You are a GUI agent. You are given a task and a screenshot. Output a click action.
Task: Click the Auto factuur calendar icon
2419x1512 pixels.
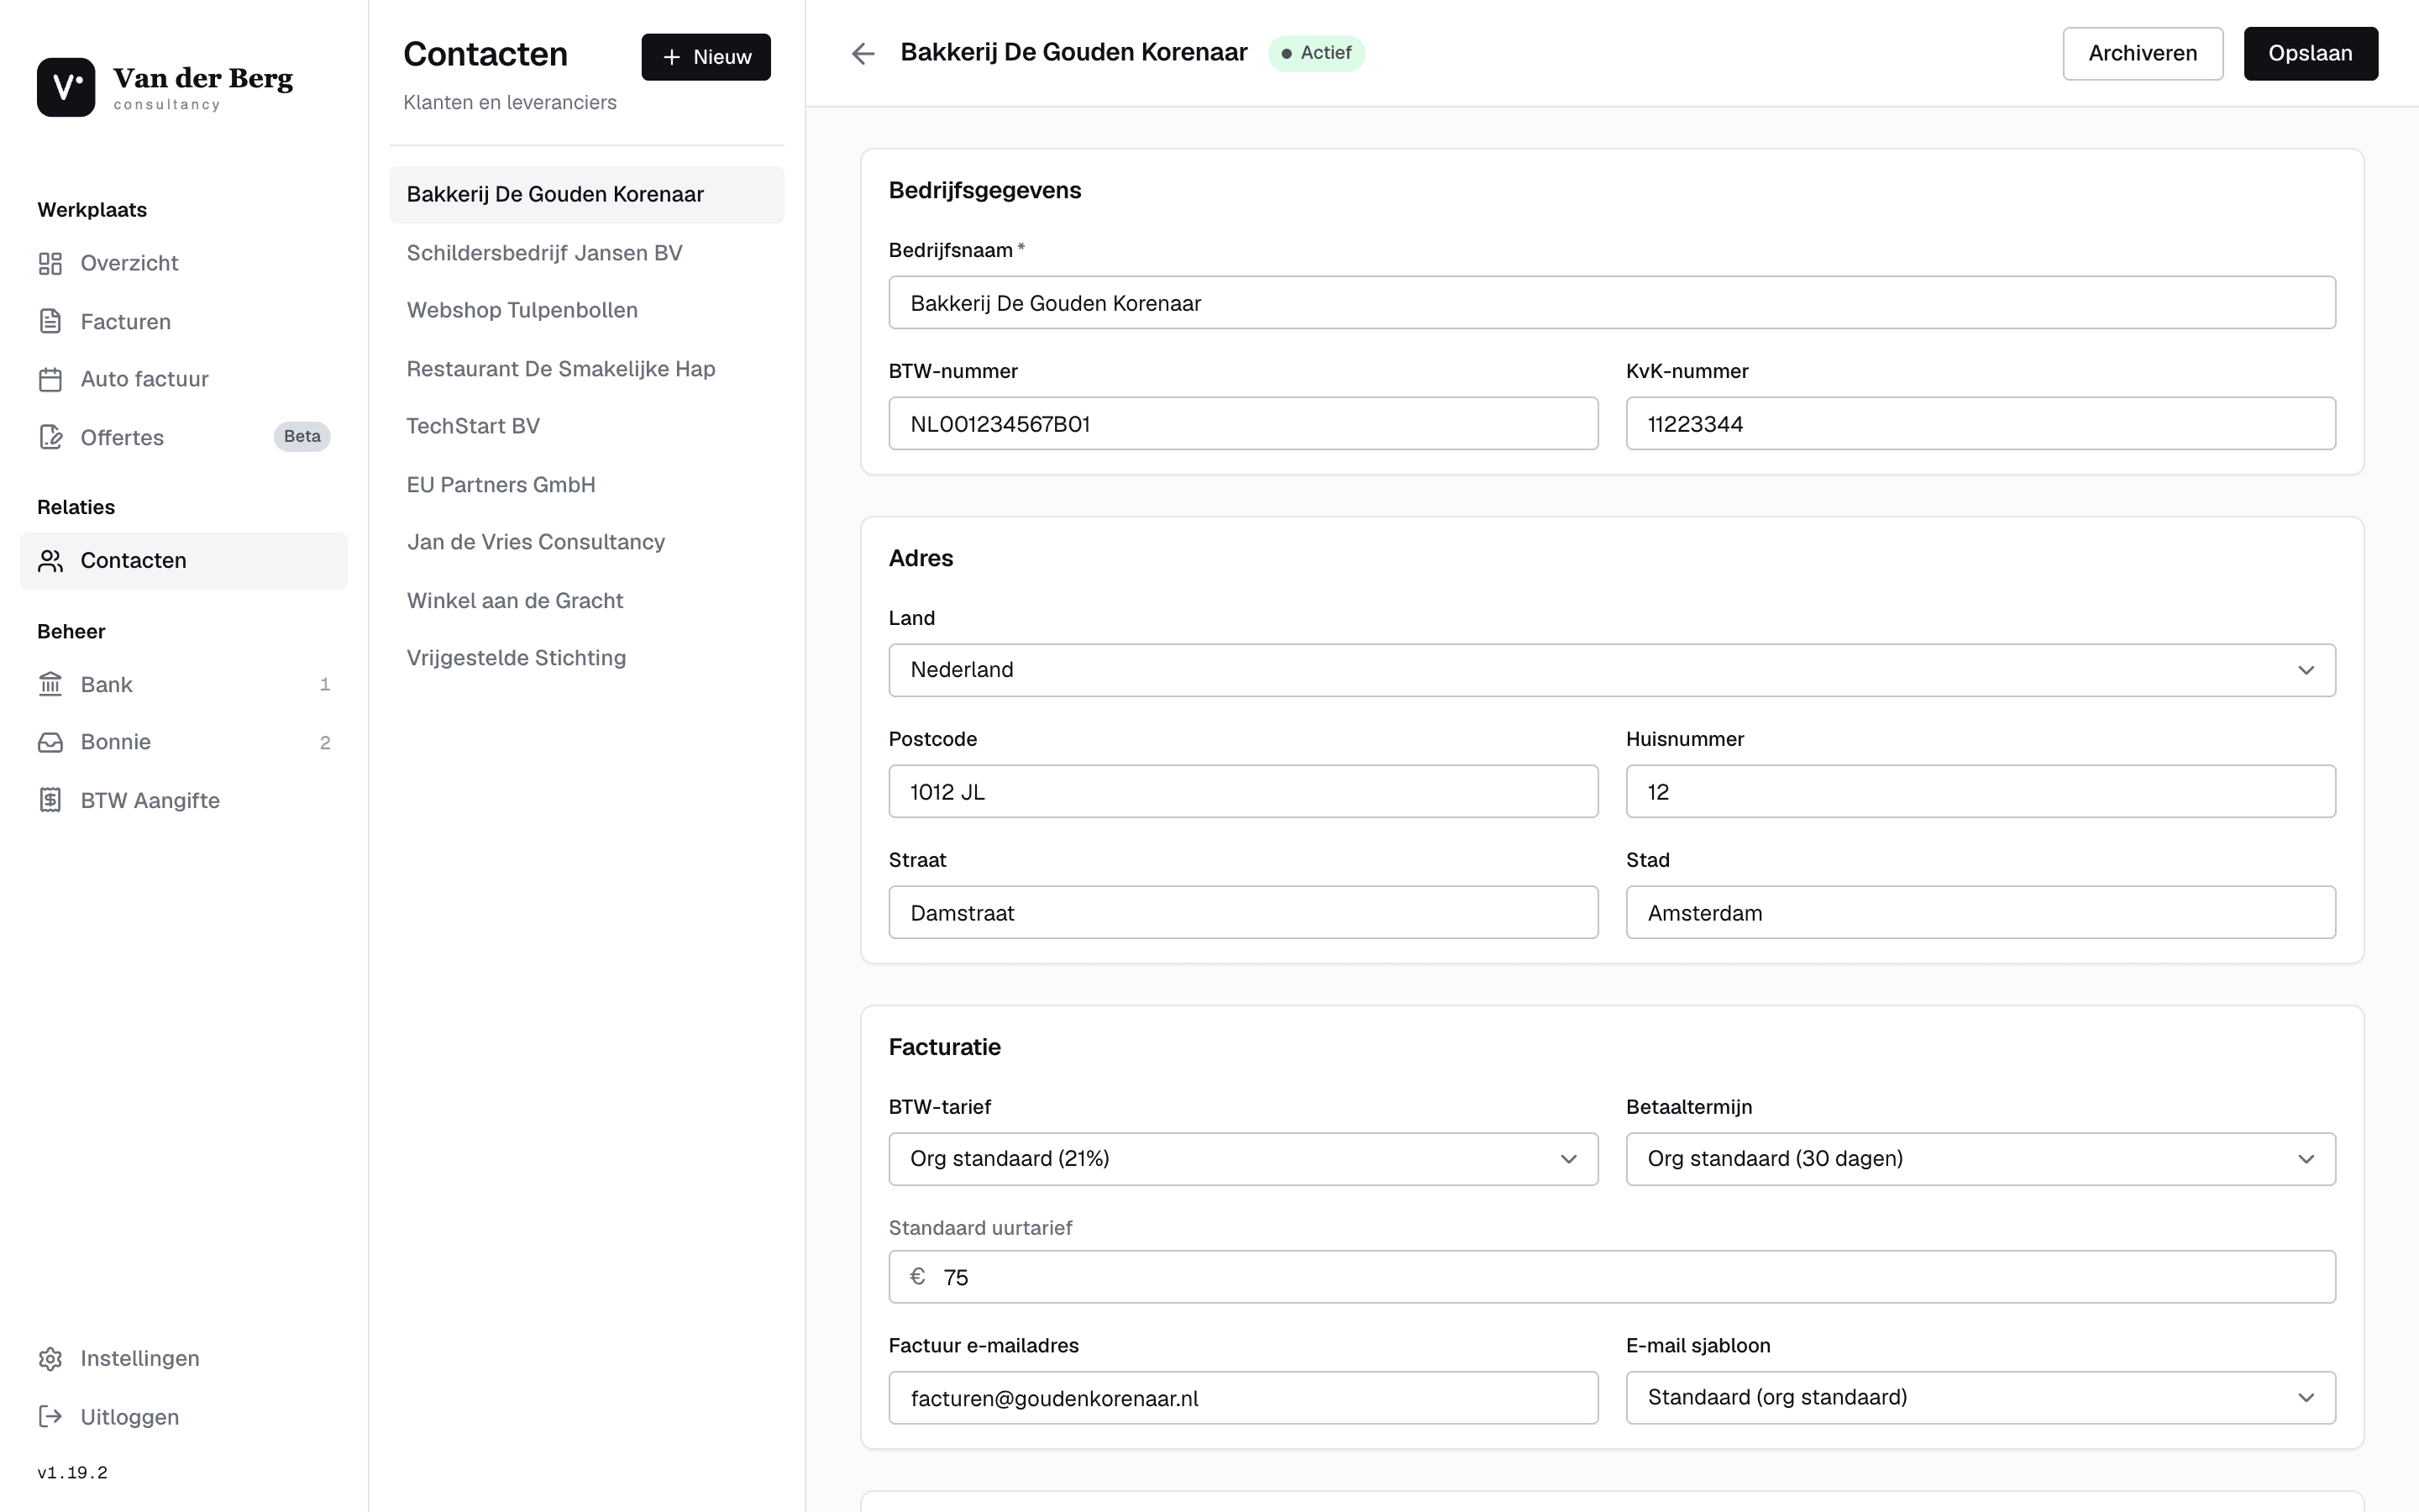tap(50, 379)
